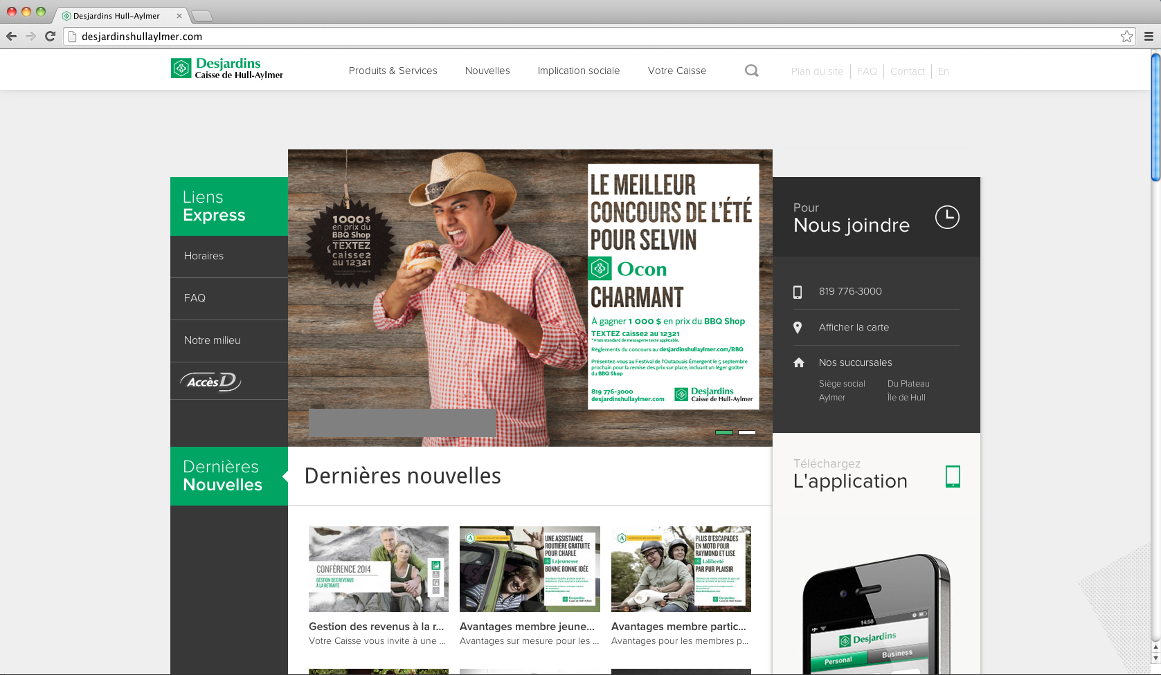Open FAQ in Liens Express sidebar
The image size is (1161, 675).
229,298
